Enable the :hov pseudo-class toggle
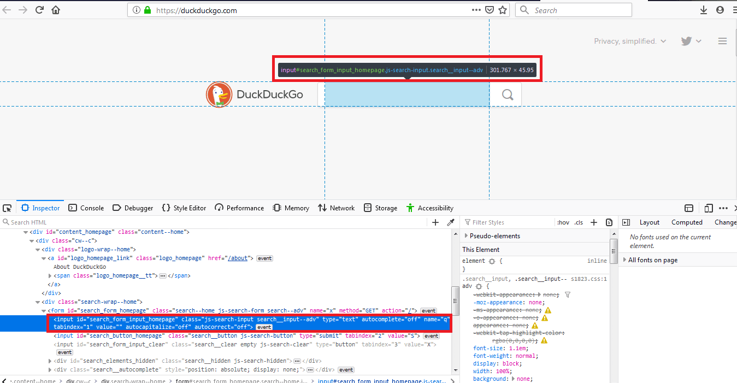Viewport: 737px width, 383px height. (x=563, y=222)
